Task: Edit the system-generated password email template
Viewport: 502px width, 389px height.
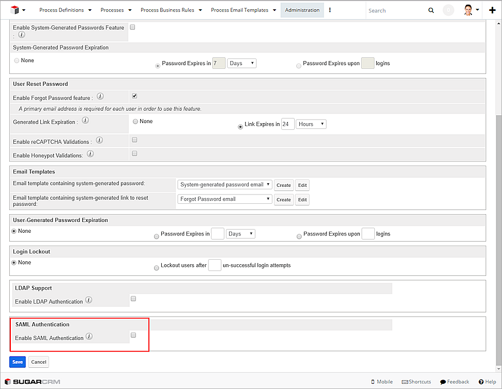Action: click(x=302, y=185)
